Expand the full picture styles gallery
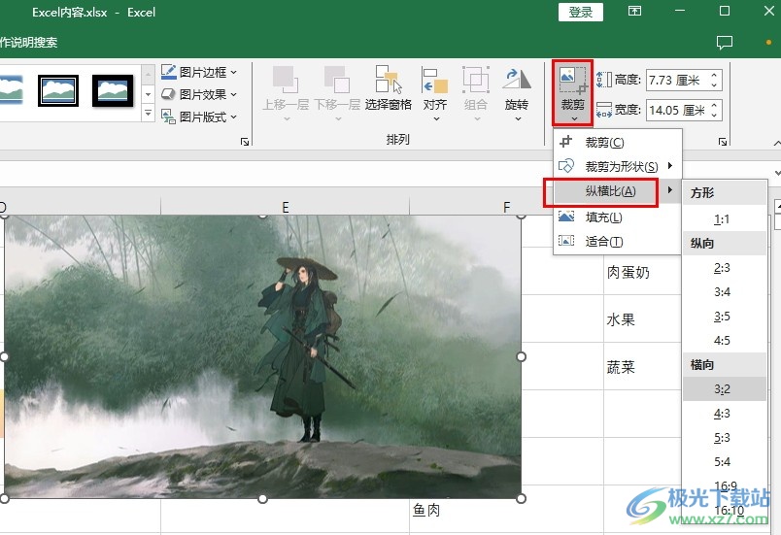781x535 pixels. pyautogui.click(x=148, y=114)
